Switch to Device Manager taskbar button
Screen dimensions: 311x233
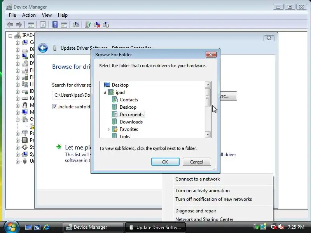[93, 227]
